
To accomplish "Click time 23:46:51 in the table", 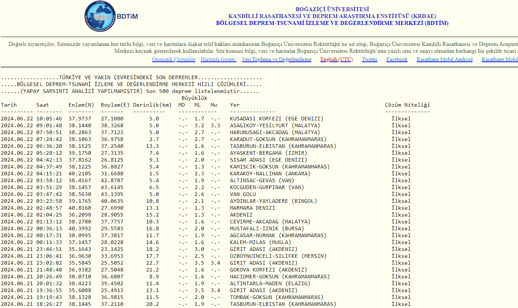I will click(49, 249).
